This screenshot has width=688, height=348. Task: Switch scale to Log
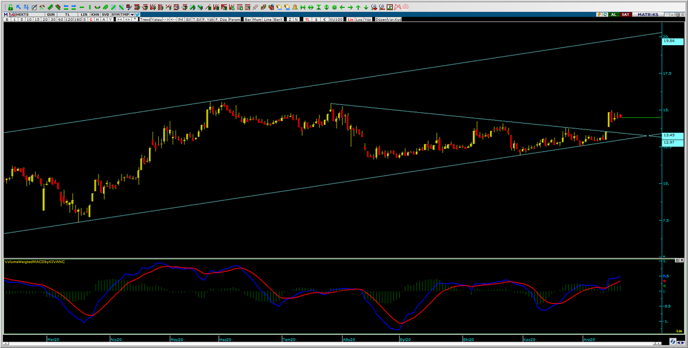359,19
